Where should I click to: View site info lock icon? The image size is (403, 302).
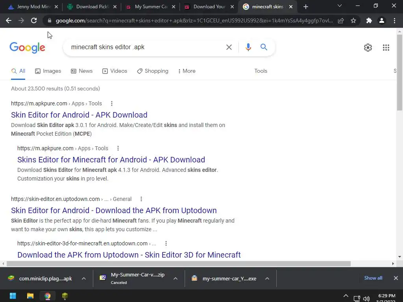click(50, 20)
